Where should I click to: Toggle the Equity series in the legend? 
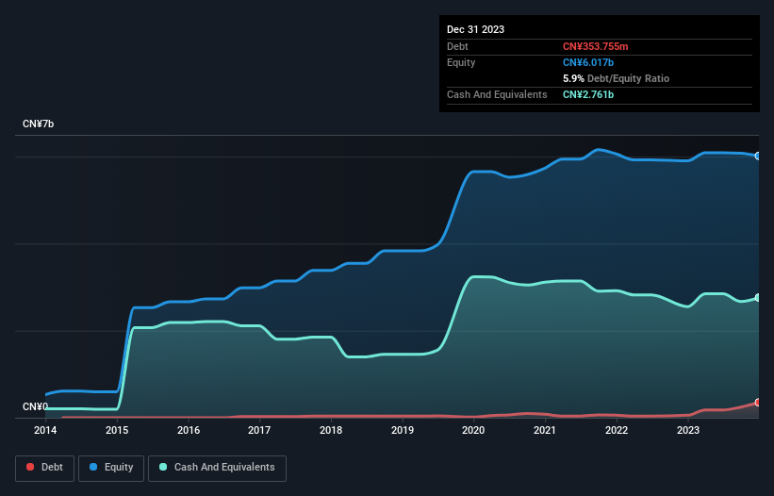tap(111, 468)
